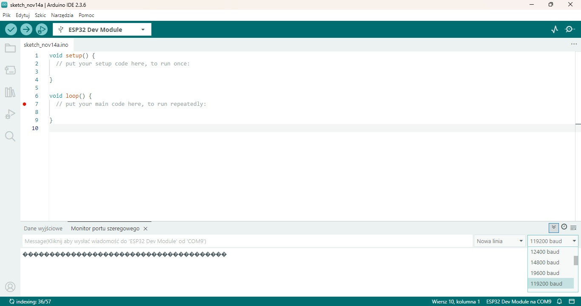Click the serial Message input field
This screenshot has width=581, height=306.
coord(247,241)
